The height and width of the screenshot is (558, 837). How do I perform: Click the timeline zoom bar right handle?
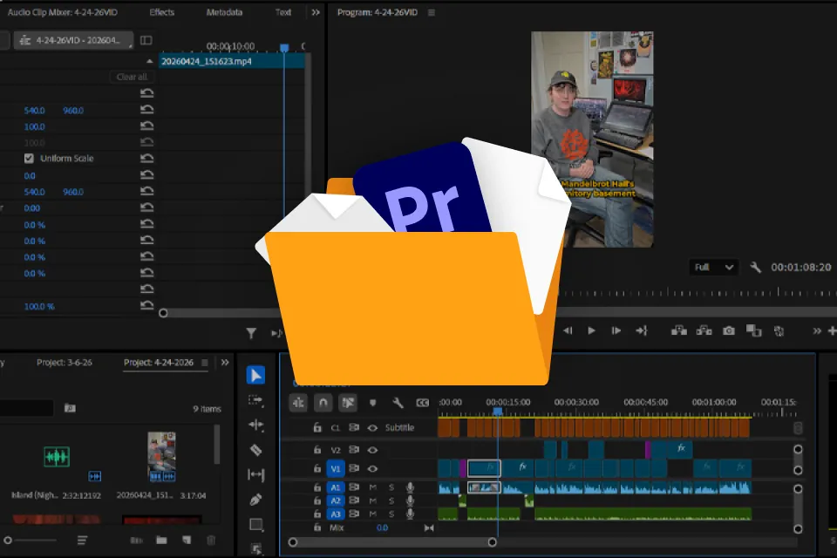(x=492, y=542)
